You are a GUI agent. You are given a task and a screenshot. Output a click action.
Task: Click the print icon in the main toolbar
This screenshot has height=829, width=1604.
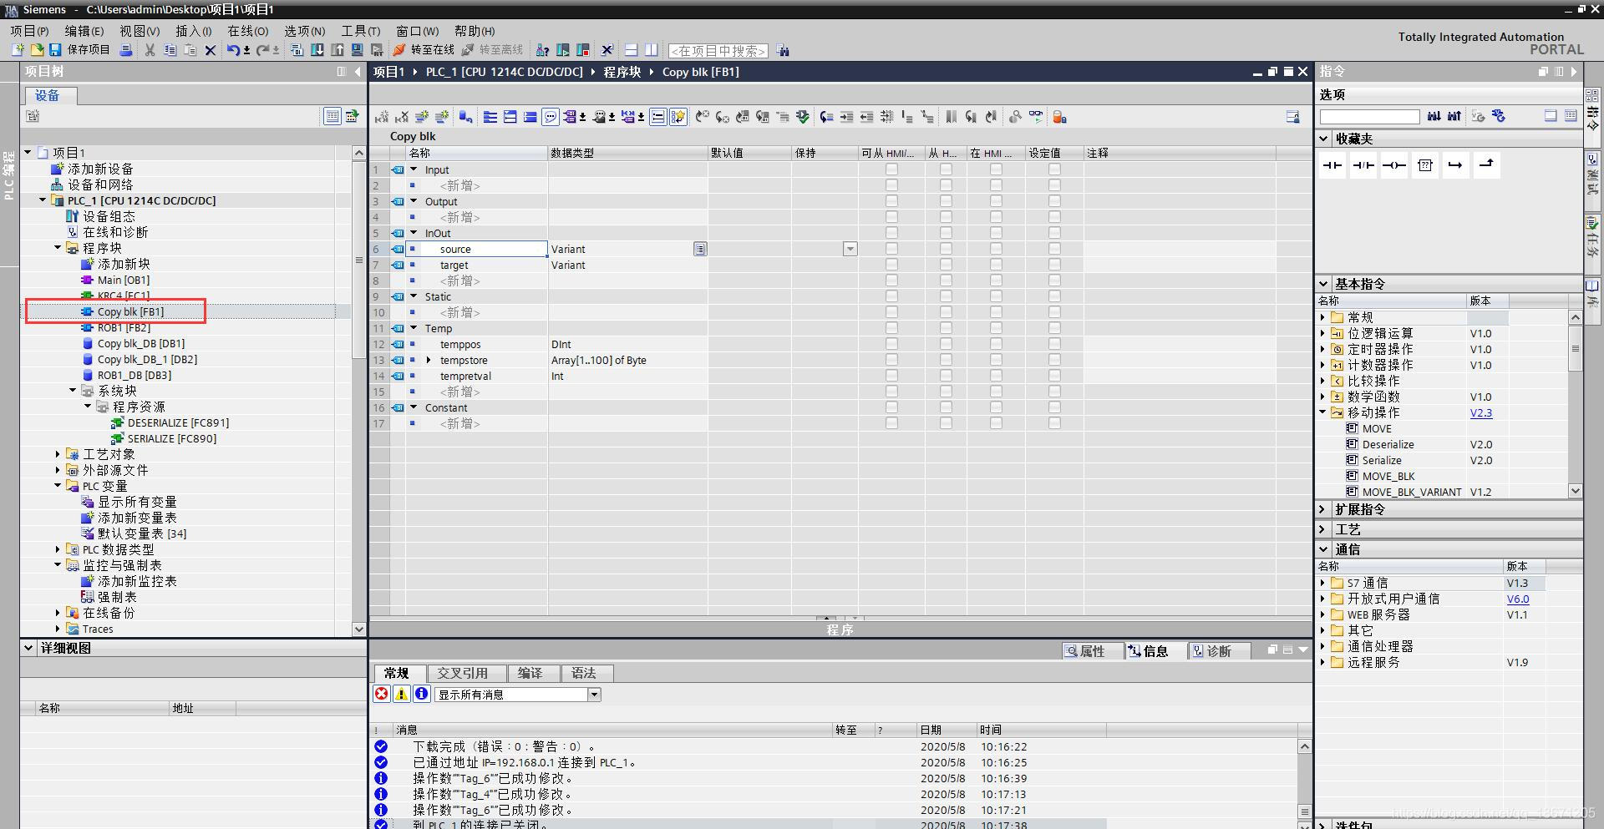pyautogui.click(x=126, y=50)
